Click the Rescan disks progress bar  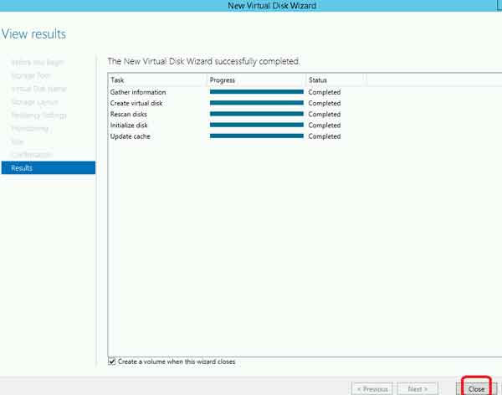pos(257,114)
